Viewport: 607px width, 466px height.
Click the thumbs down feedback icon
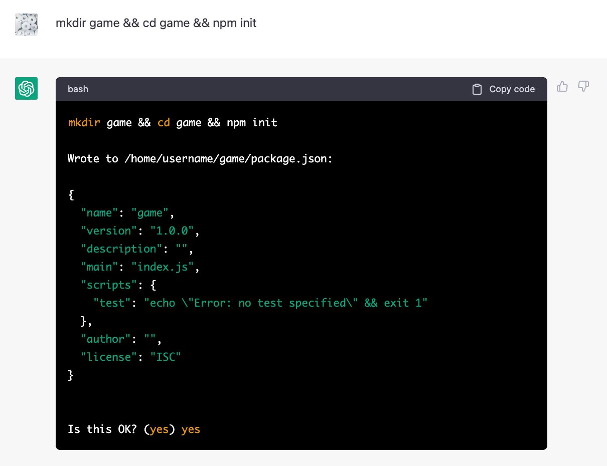583,87
